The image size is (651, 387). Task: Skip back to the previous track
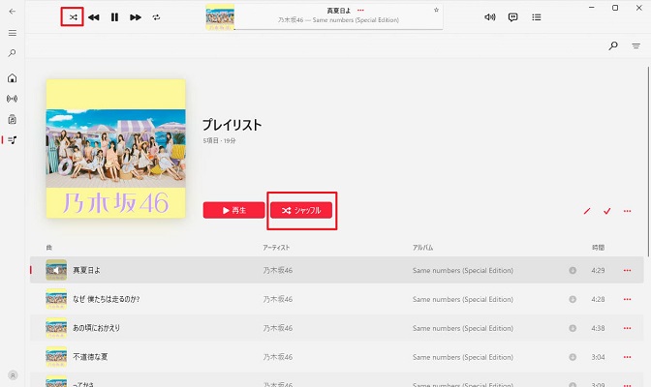(x=93, y=17)
